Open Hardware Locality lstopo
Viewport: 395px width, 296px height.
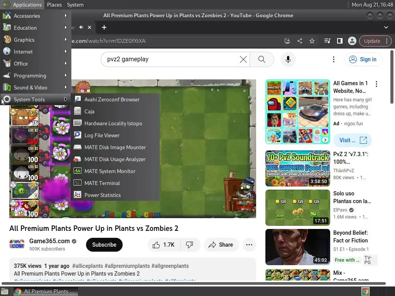click(115, 123)
